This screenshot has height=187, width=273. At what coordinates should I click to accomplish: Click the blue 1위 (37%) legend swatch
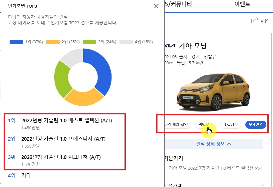(16, 42)
